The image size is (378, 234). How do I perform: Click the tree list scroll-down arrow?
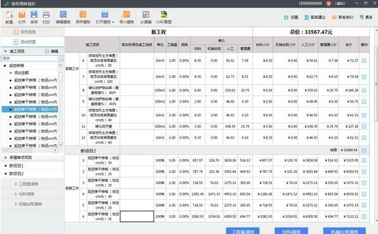point(60,145)
